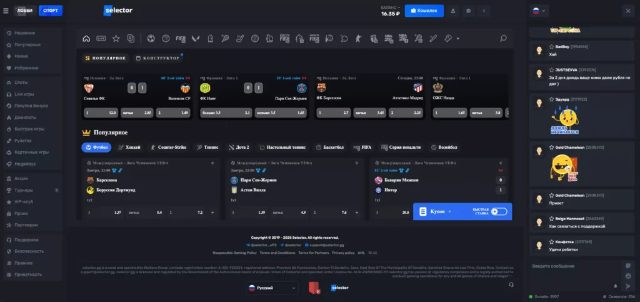Bet on Севилья ФК win at 12.0
The width and height of the screenshot is (640, 302).
(x=101, y=112)
